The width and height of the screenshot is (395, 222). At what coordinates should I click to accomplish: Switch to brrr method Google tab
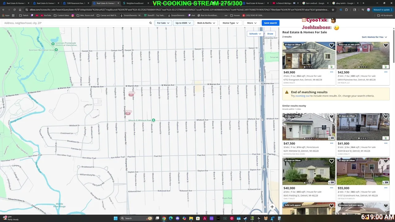coord(315,3)
